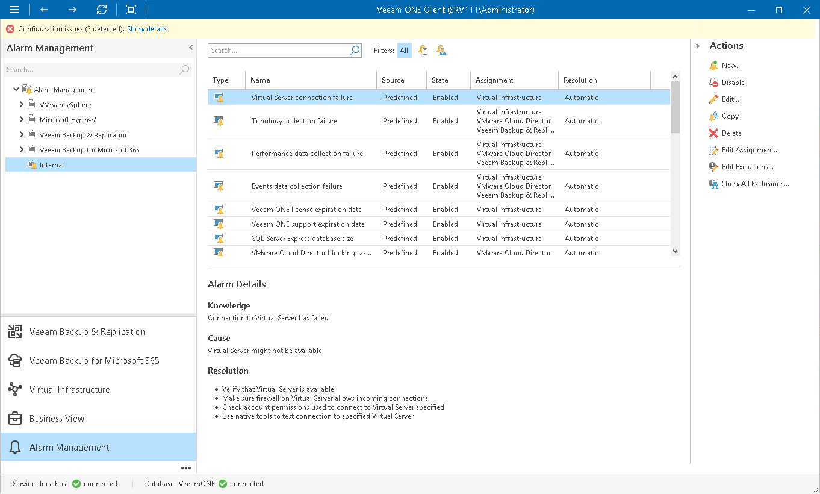Click the Disable action icon

point(713,83)
